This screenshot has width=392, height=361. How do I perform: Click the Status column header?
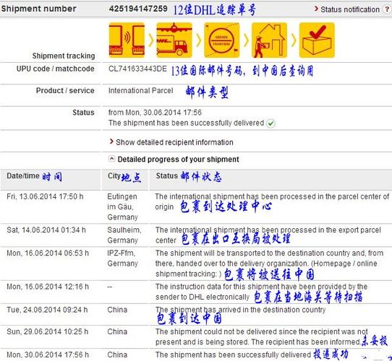click(x=167, y=175)
